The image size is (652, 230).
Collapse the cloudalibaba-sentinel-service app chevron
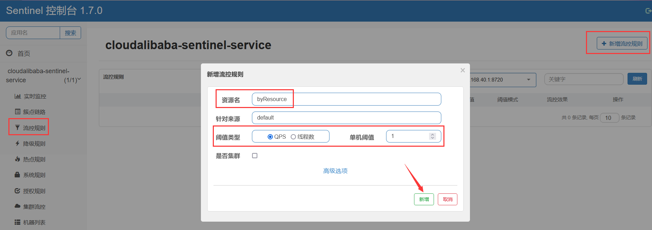tap(79, 79)
